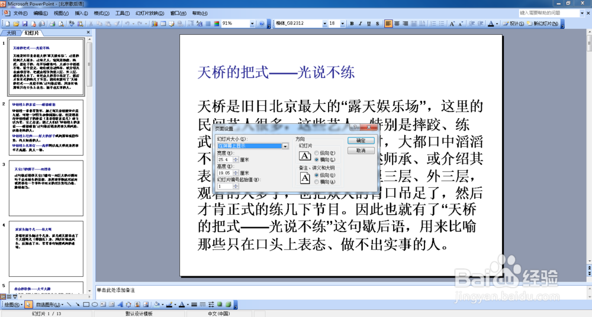
Task: Select the Arrow drawing tool
Action: coord(78,305)
